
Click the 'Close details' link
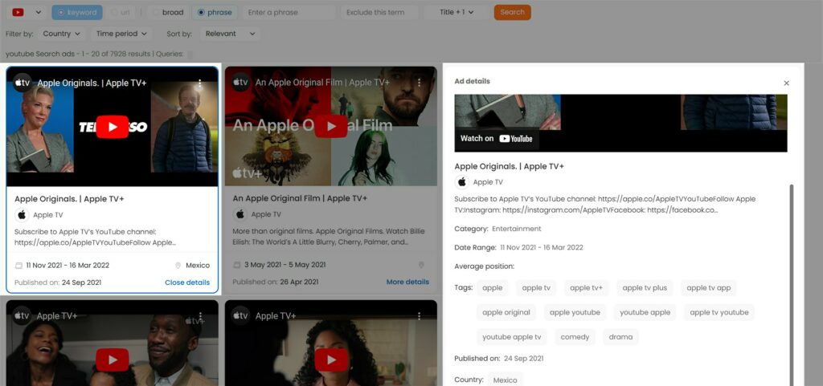pos(187,282)
